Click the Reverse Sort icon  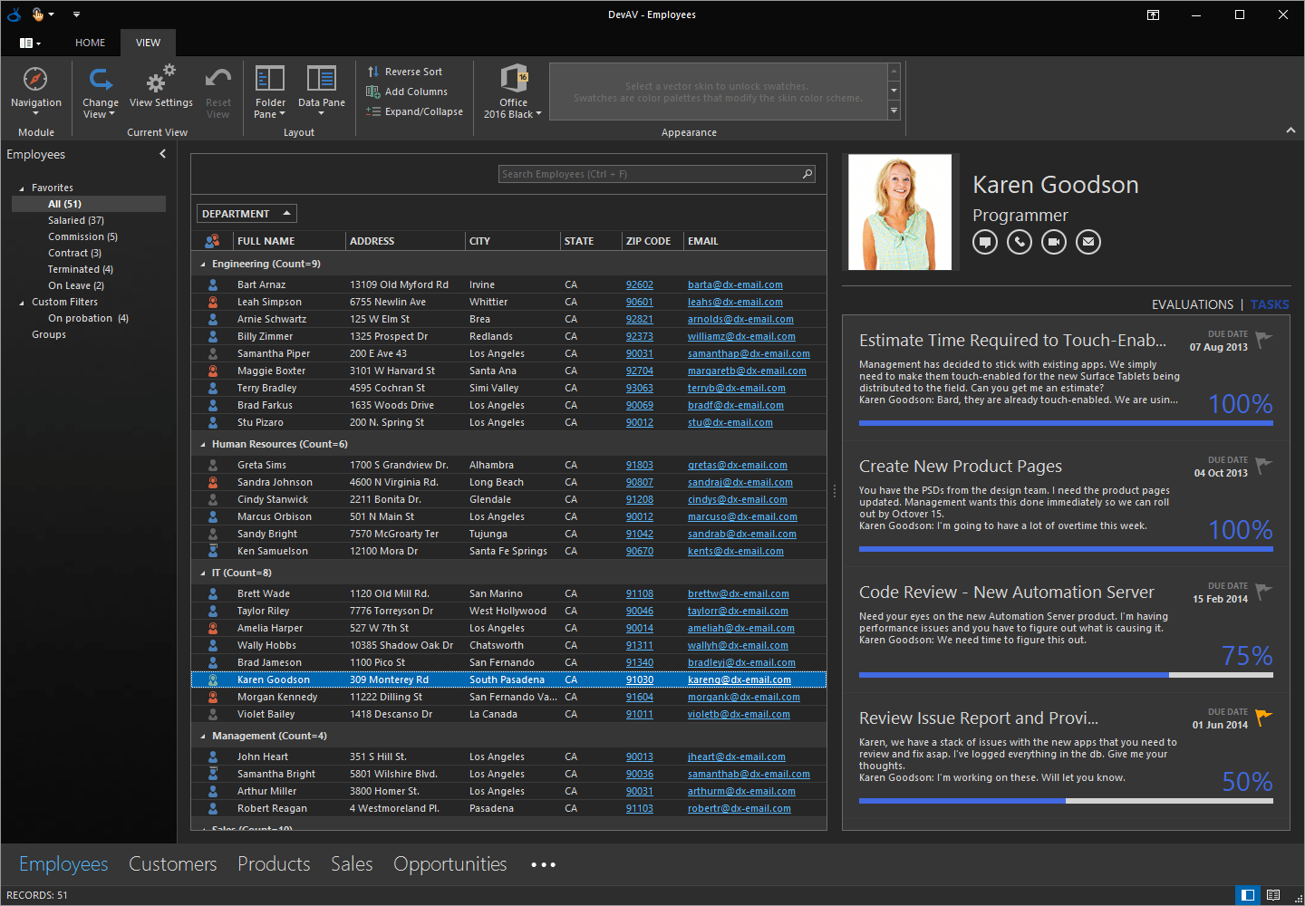(375, 71)
